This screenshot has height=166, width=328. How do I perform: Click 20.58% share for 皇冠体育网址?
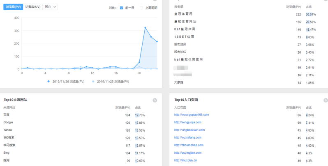(311, 22)
